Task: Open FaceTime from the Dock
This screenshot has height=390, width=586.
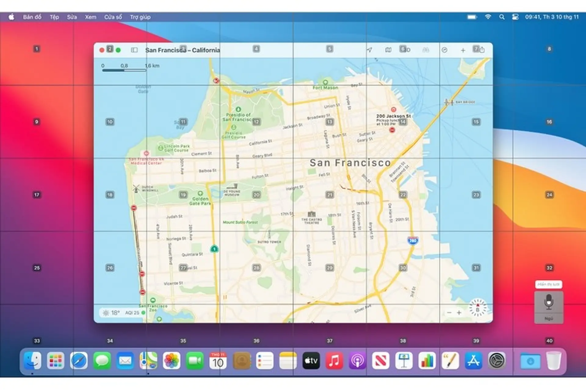Action: [195, 361]
